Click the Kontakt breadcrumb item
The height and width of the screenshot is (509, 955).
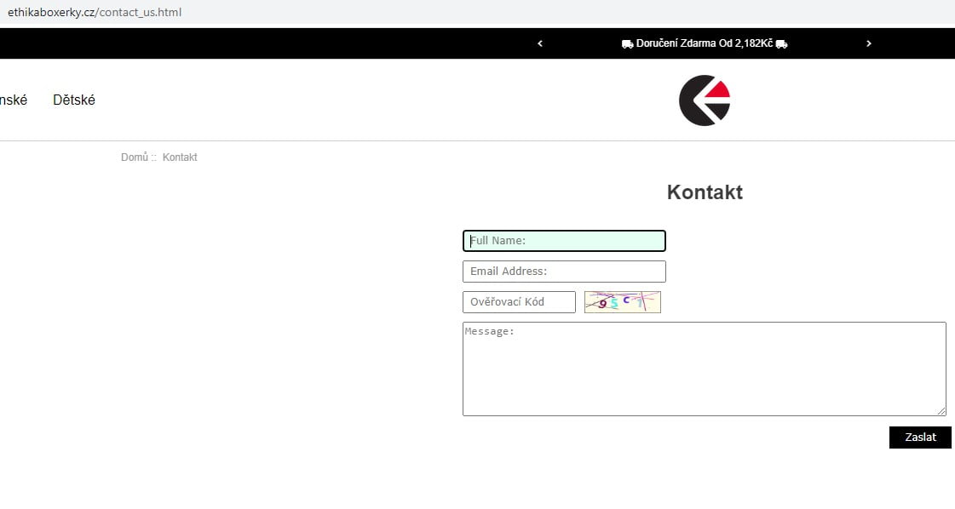[180, 157]
